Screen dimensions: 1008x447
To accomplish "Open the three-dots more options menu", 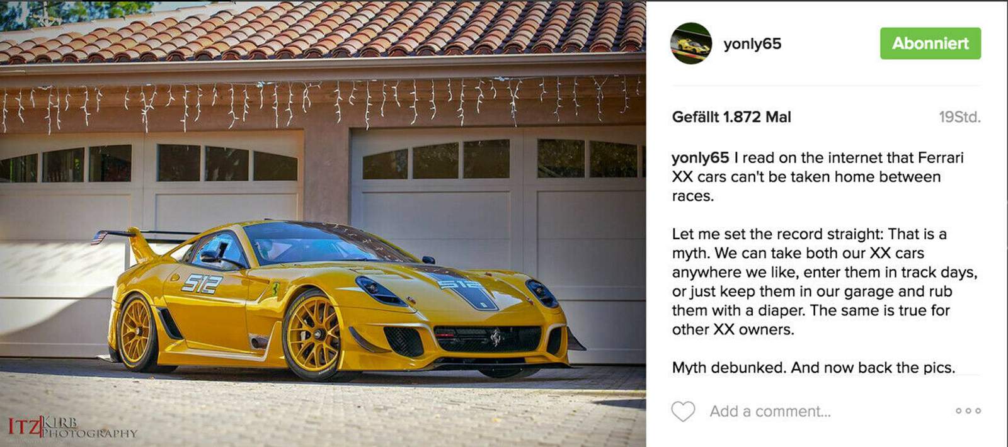I will tap(968, 410).
